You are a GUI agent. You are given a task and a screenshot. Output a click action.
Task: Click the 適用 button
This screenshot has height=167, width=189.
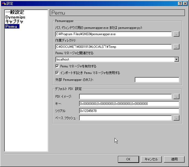(174, 159)
